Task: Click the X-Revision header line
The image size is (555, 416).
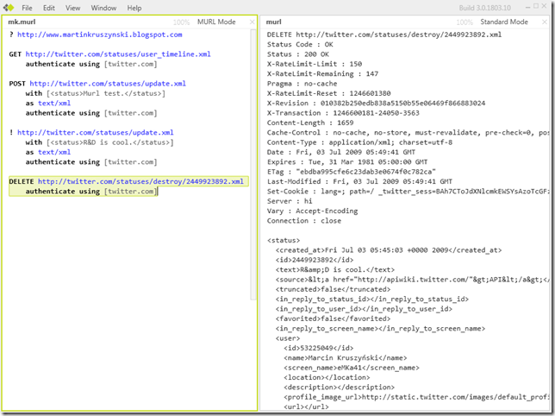Action: tap(377, 103)
